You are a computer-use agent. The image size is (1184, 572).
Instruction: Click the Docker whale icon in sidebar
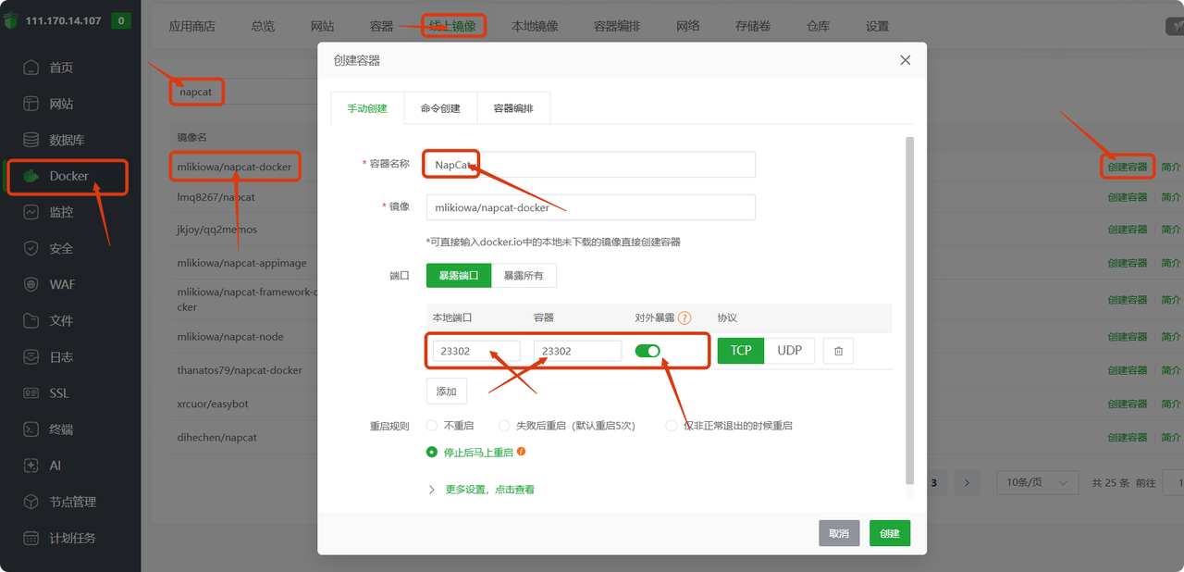(x=31, y=176)
